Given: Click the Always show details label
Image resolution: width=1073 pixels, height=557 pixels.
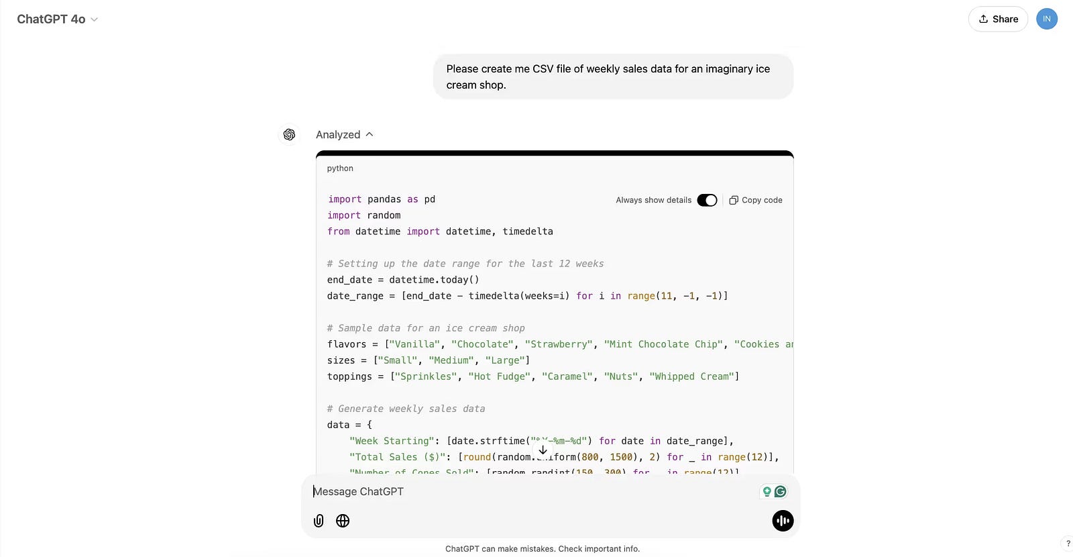Looking at the screenshot, I should tap(654, 200).
